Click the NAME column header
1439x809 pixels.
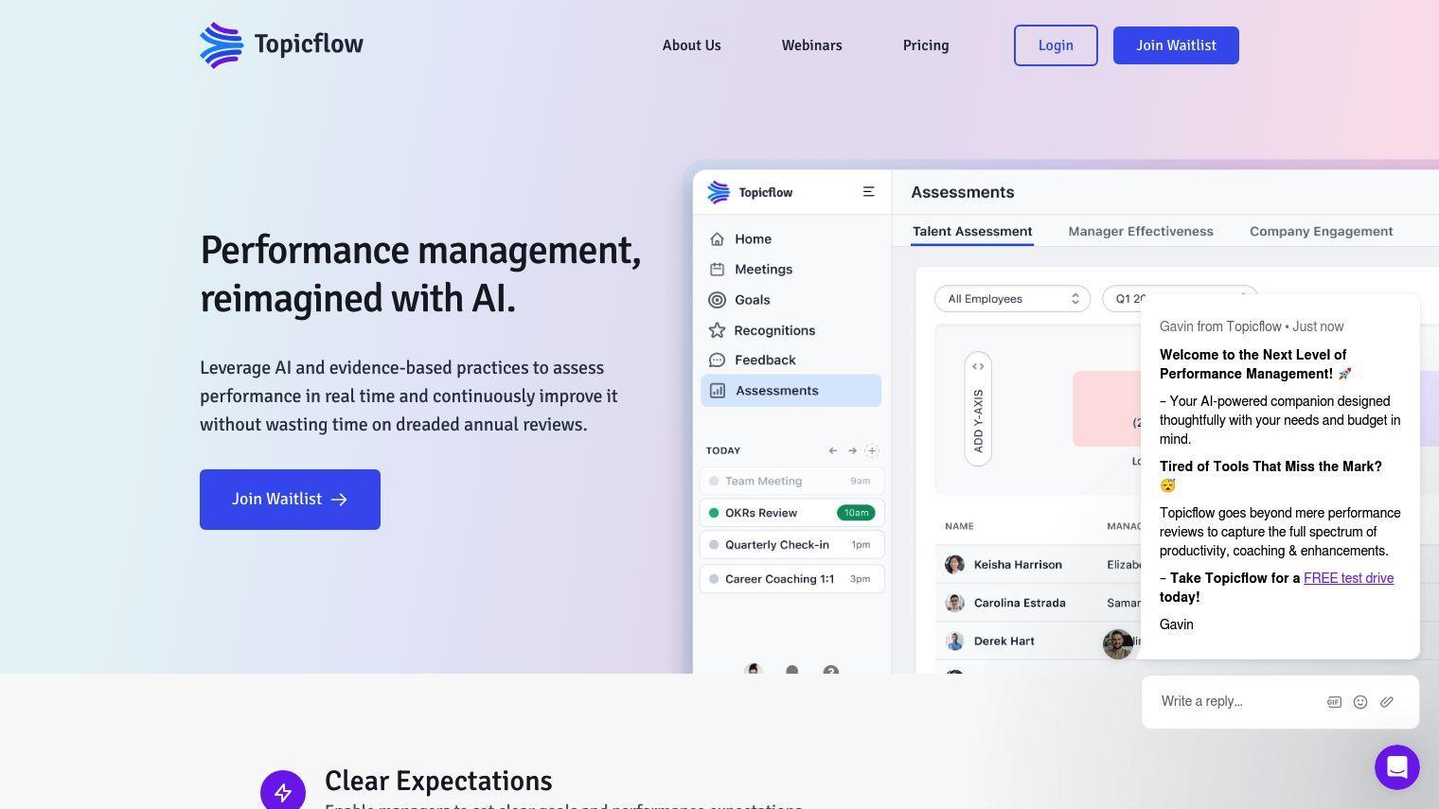click(x=959, y=526)
